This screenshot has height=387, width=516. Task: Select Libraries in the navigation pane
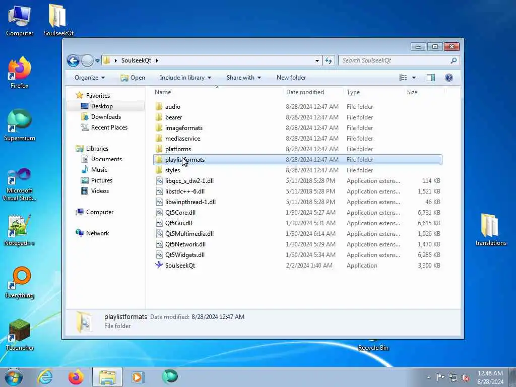click(x=97, y=149)
